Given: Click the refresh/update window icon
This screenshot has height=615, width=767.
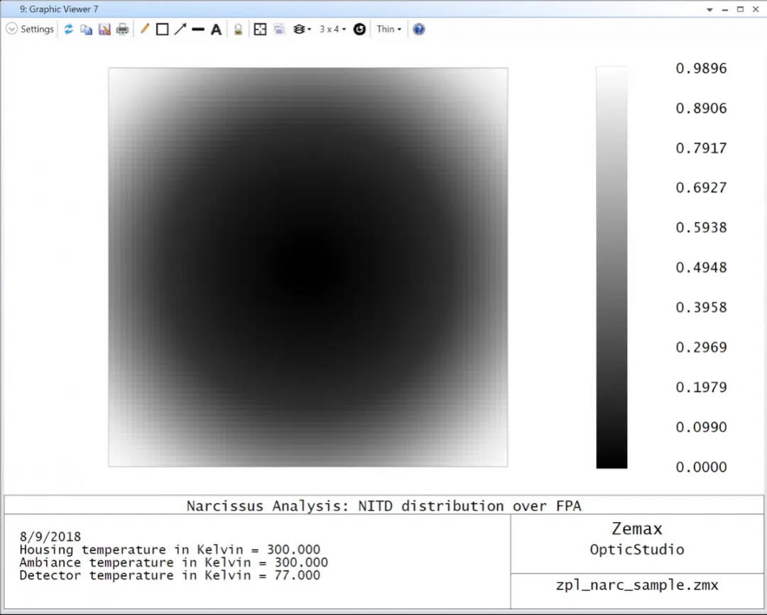Looking at the screenshot, I should (69, 29).
